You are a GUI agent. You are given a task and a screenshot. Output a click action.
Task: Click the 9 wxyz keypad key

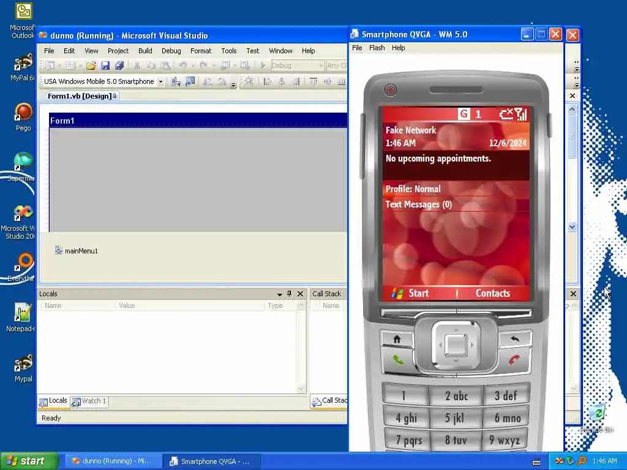point(505,440)
